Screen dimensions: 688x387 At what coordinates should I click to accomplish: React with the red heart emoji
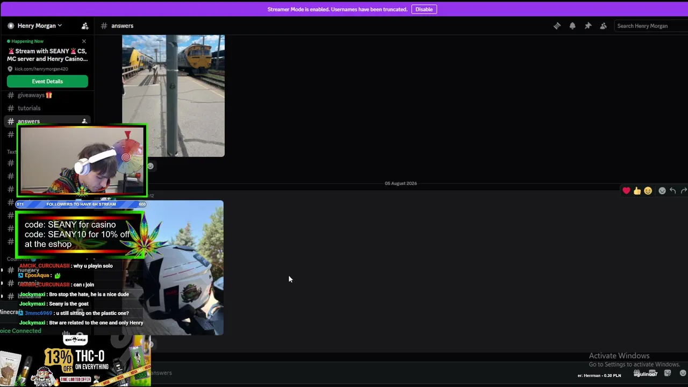626,191
